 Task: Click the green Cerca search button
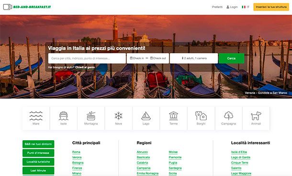point(231,58)
